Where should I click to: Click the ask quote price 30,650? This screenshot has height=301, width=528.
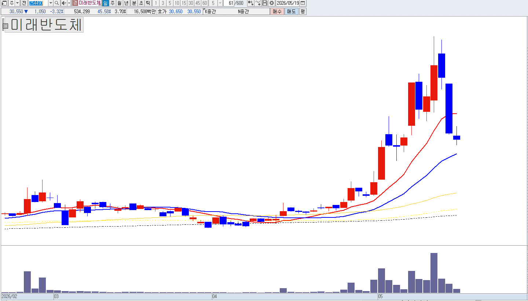(x=176, y=11)
